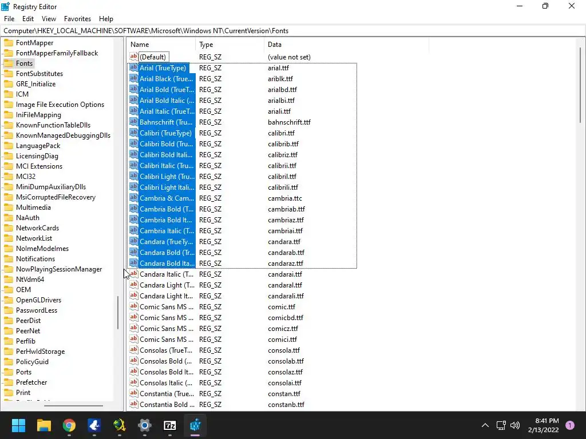Select the Print folder icon
The image size is (586, 439).
[x=9, y=392]
